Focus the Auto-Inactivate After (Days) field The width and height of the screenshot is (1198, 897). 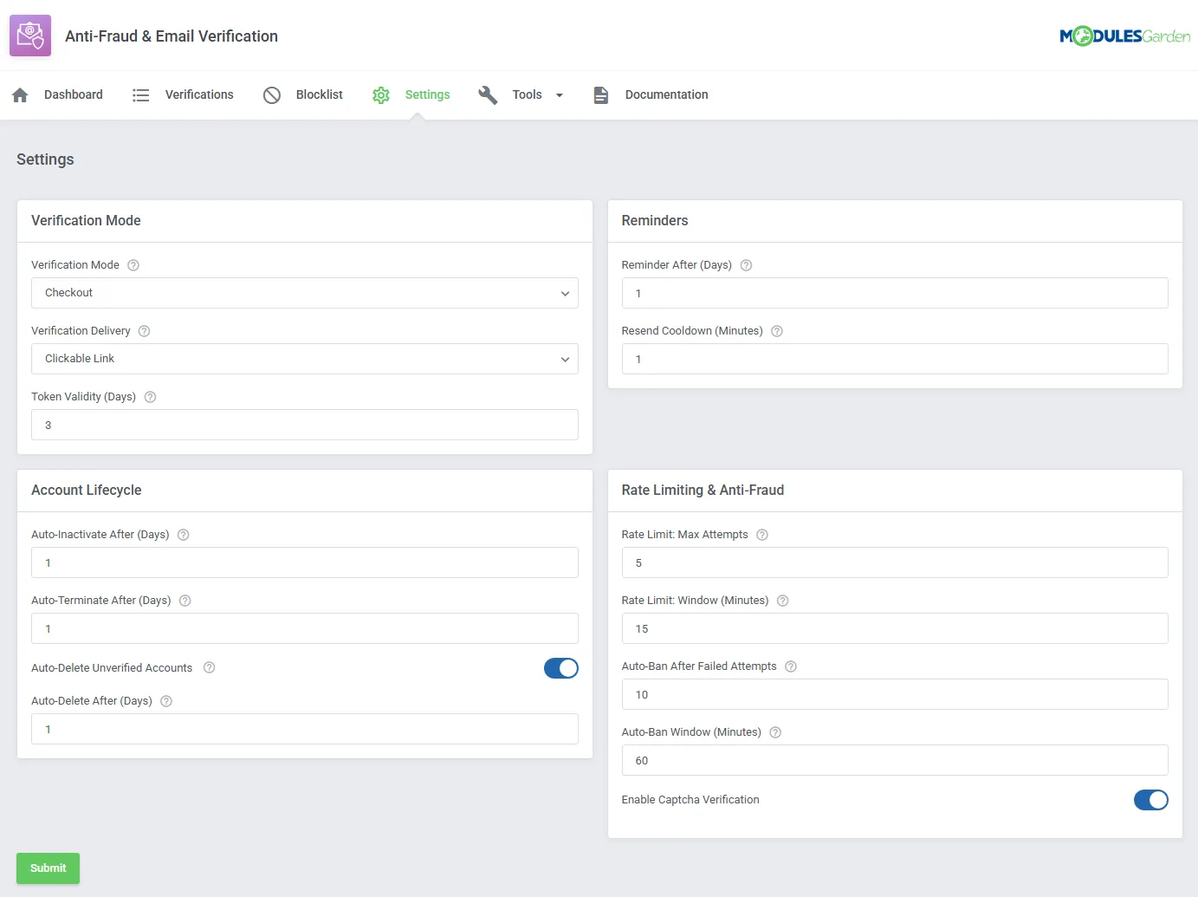[x=305, y=562]
